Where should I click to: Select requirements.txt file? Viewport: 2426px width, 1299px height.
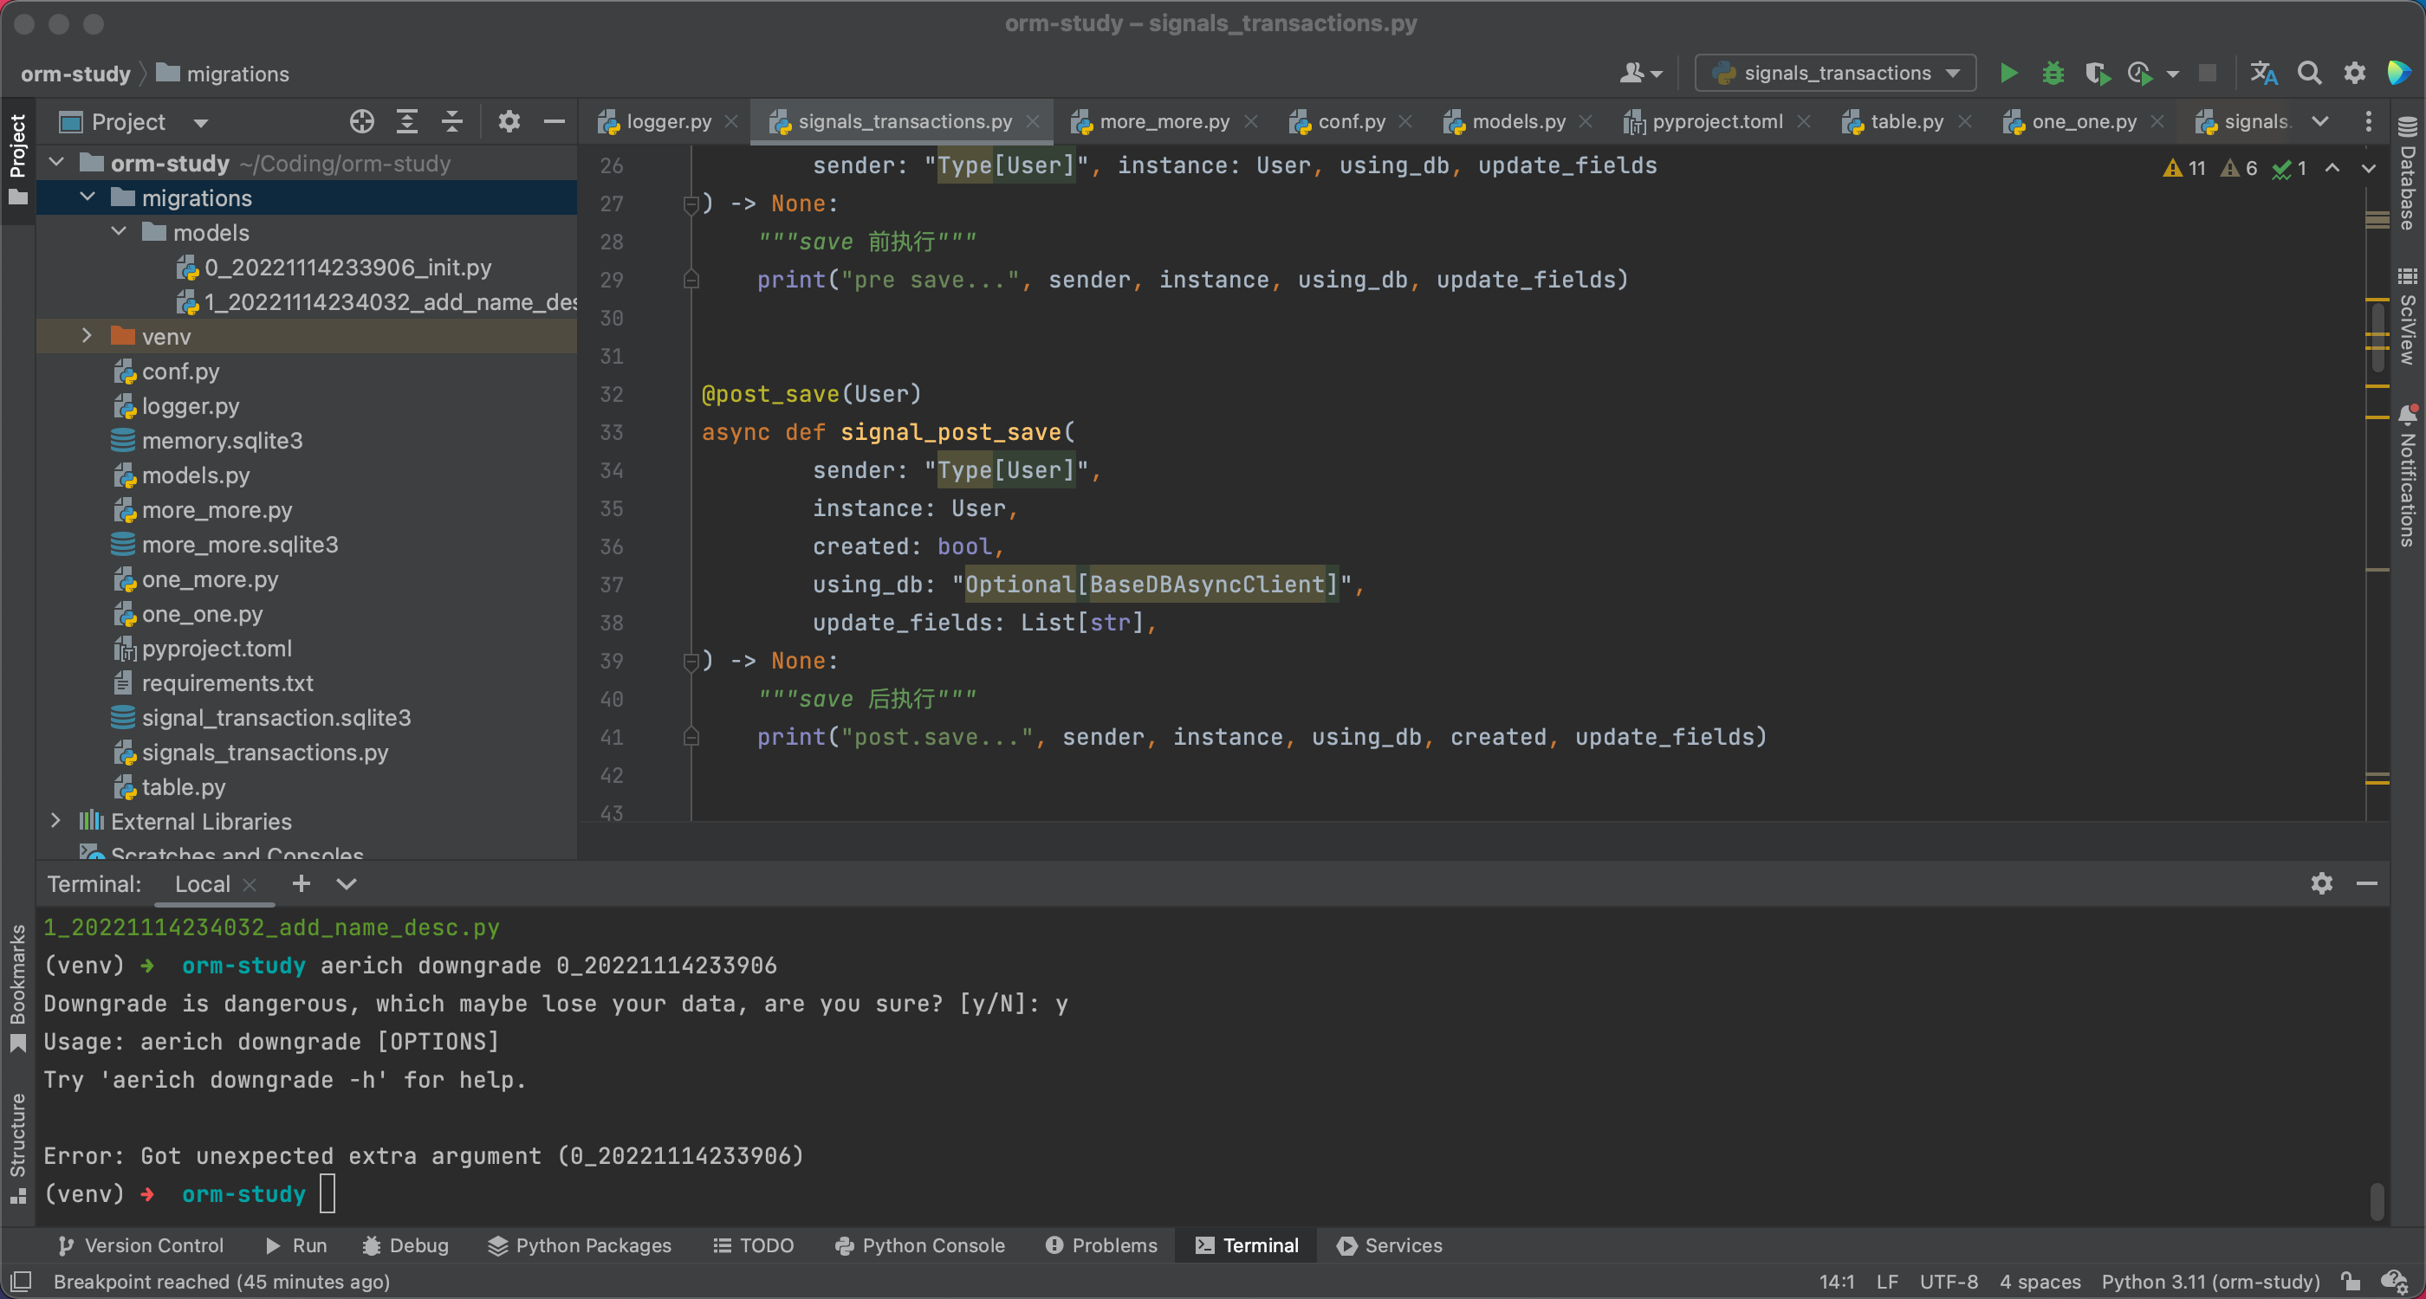tap(227, 682)
